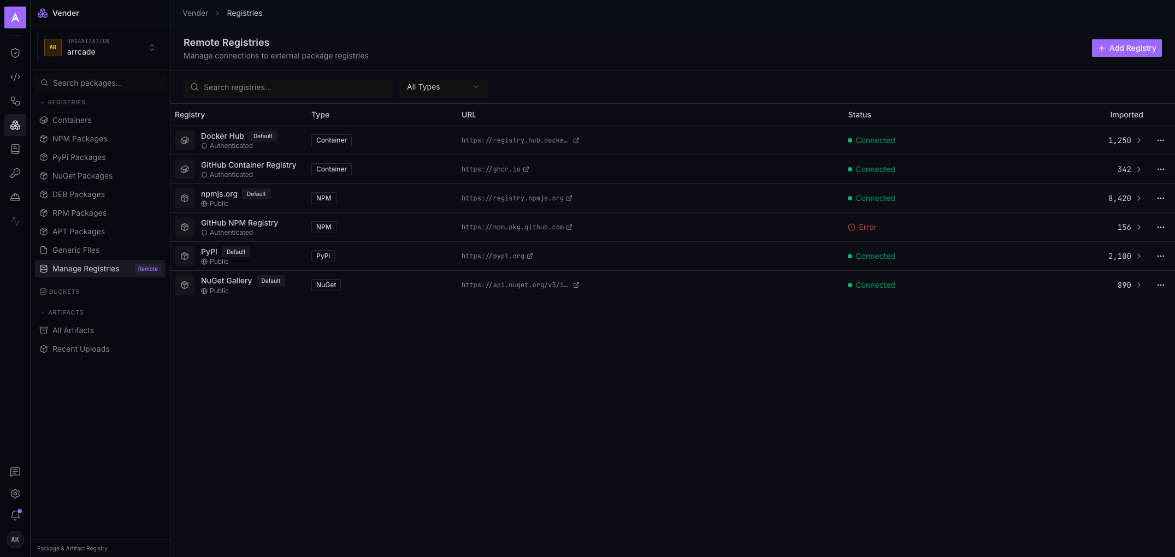Screen dimensions: 1175x557
Task: Open more actions for NuGet Gallery row
Action: pyautogui.click(x=1161, y=285)
